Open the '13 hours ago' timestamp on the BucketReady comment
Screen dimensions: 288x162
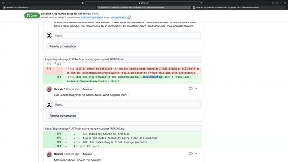coord(72,89)
